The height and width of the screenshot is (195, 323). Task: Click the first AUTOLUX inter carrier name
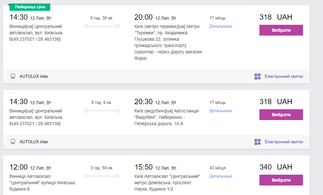coord(34,76)
